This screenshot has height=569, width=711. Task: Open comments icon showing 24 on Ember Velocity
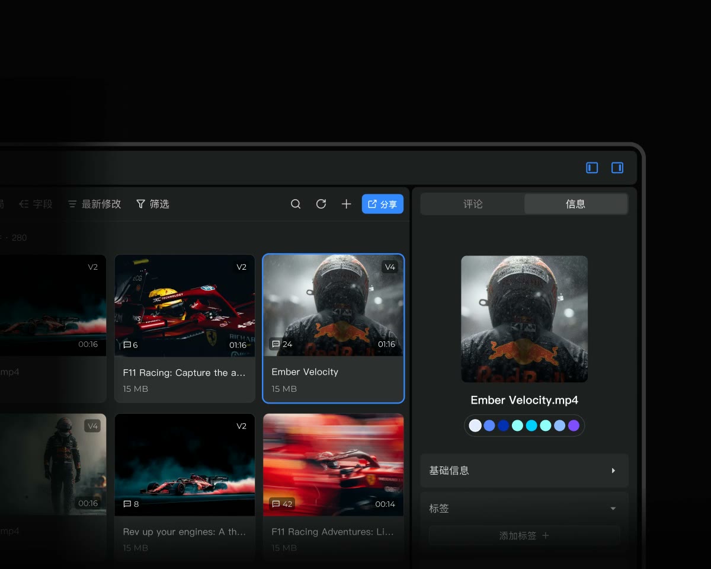tap(281, 344)
